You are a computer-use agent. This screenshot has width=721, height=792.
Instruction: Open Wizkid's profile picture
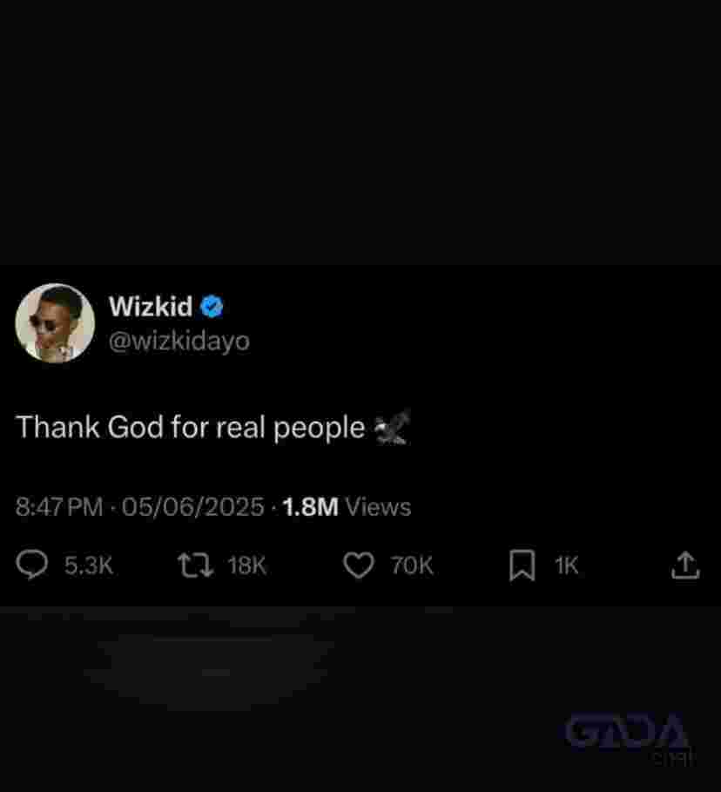pos(55,323)
